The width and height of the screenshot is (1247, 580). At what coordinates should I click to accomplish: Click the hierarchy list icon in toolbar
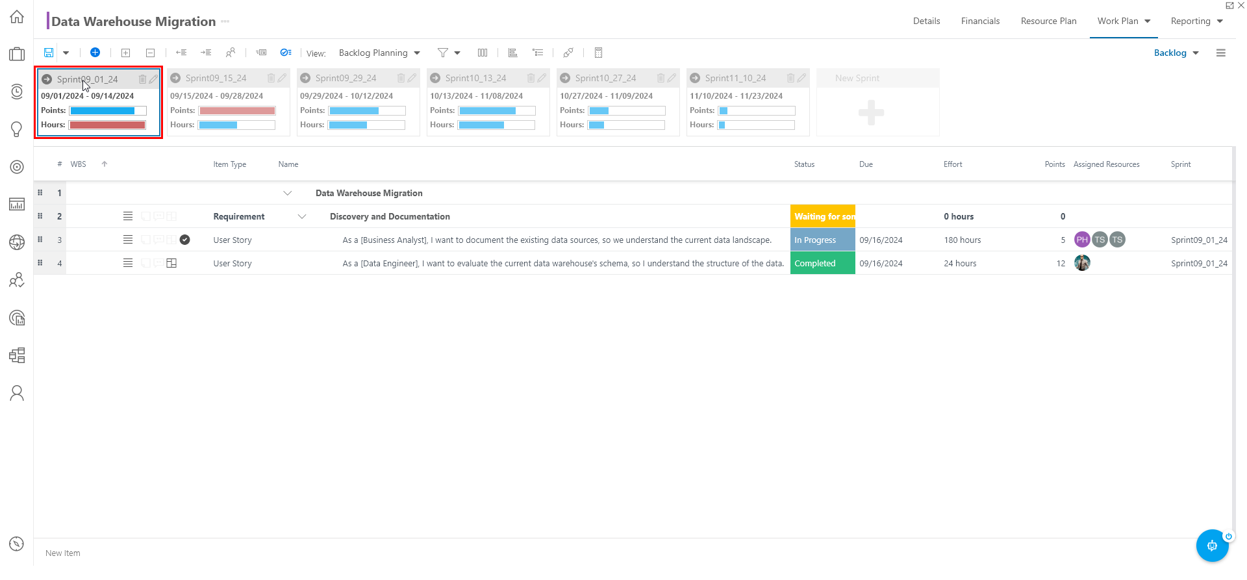pyautogui.click(x=538, y=53)
